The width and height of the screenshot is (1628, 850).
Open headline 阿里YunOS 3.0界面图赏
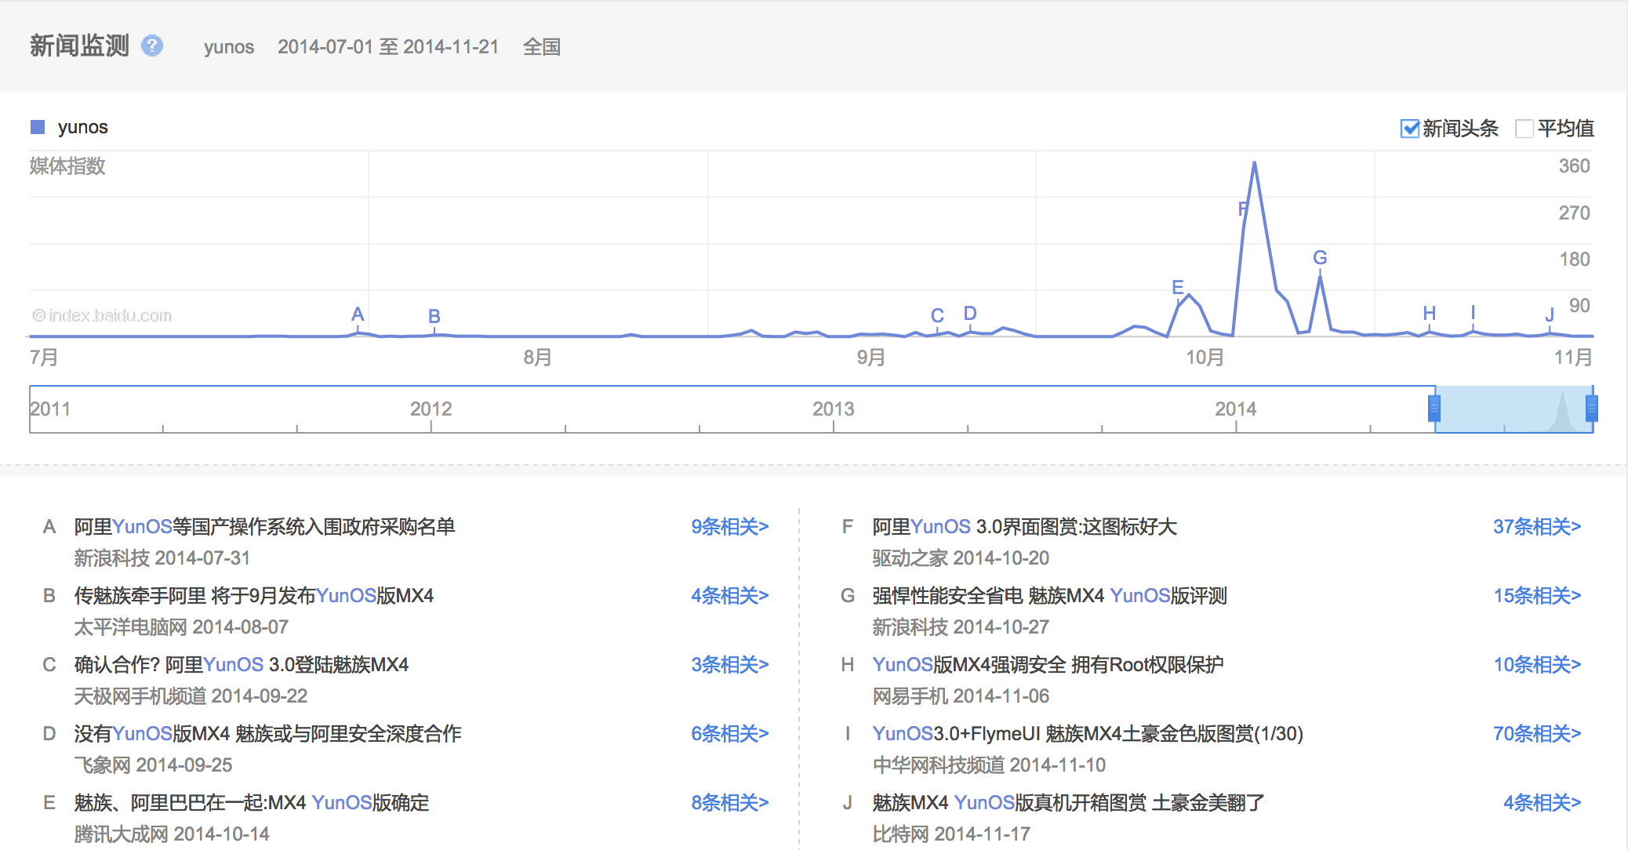click(x=1024, y=527)
